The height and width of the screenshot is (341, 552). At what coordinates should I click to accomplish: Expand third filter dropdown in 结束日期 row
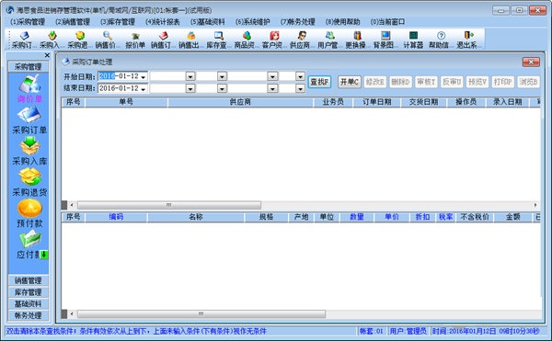[x=272, y=88]
